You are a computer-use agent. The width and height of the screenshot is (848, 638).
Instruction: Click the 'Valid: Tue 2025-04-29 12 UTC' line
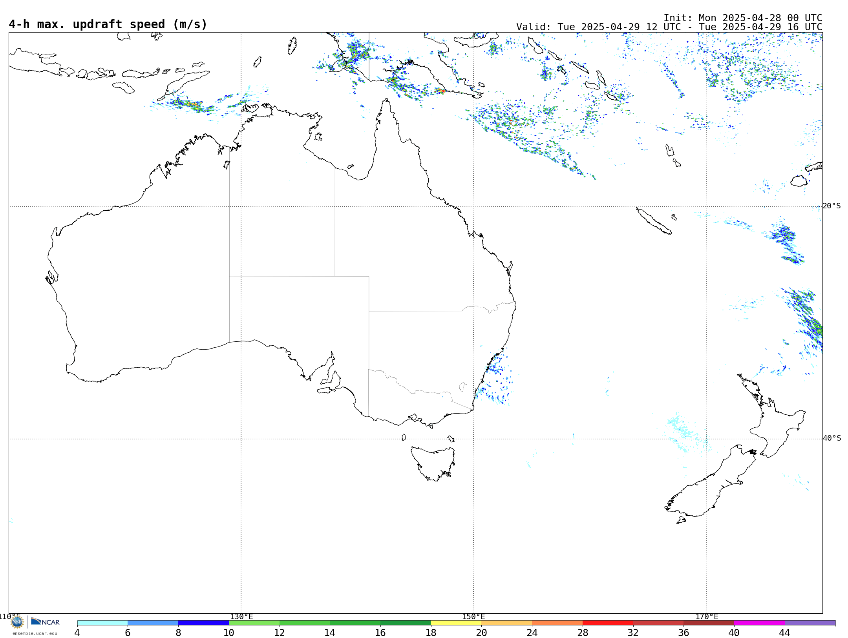(669, 27)
